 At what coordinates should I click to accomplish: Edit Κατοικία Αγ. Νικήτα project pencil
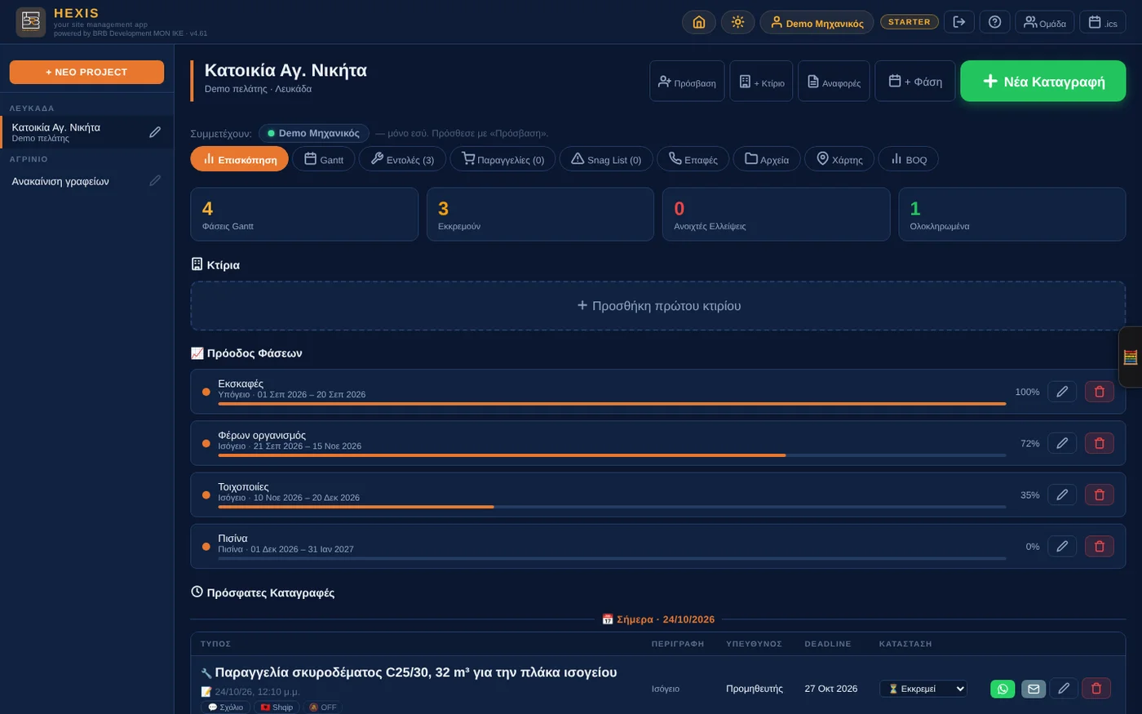(155, 132)
